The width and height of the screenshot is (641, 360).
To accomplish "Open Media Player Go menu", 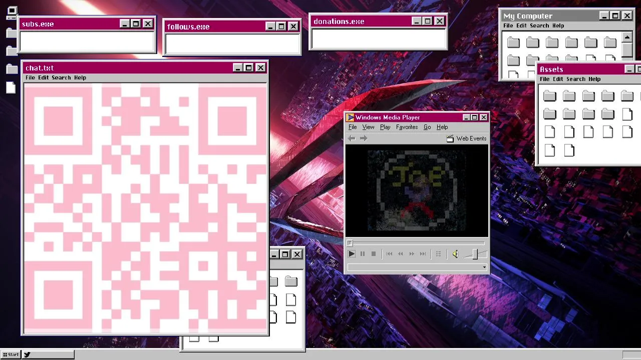I will [x=427, y=127].
